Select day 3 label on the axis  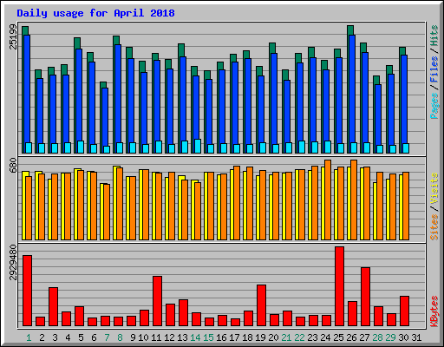(x=55, y=337)
